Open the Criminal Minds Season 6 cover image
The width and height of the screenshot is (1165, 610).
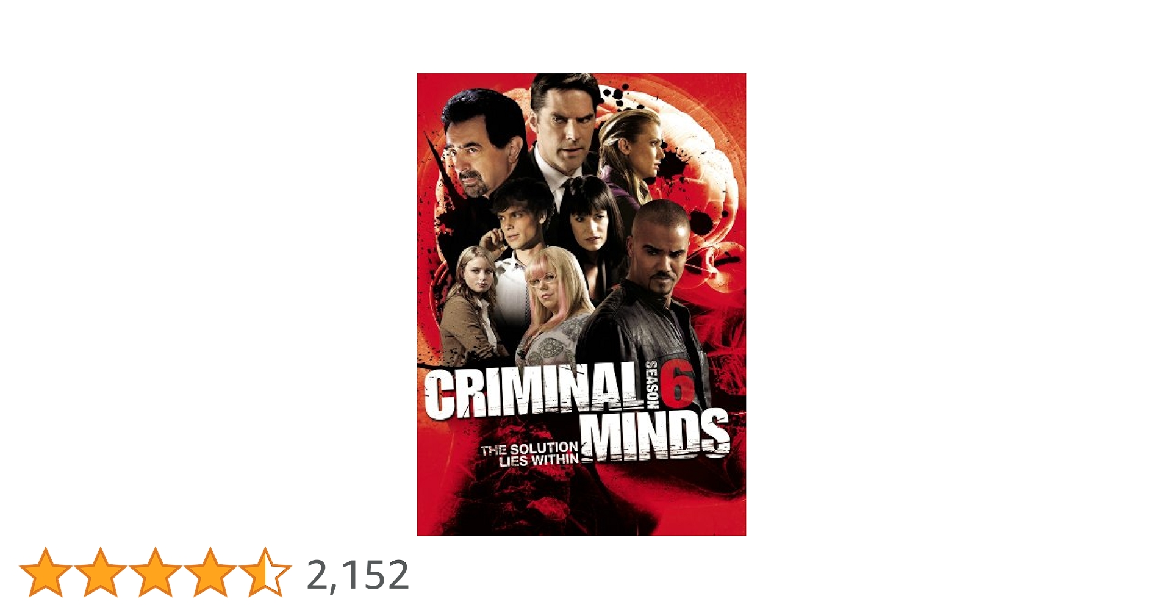(x=581, y=304)
